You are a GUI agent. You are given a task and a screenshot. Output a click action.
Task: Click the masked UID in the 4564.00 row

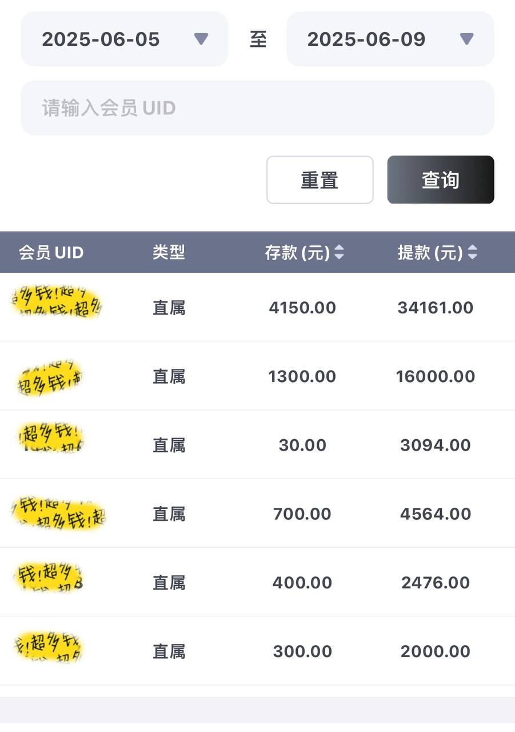click(x=59, y=512)
